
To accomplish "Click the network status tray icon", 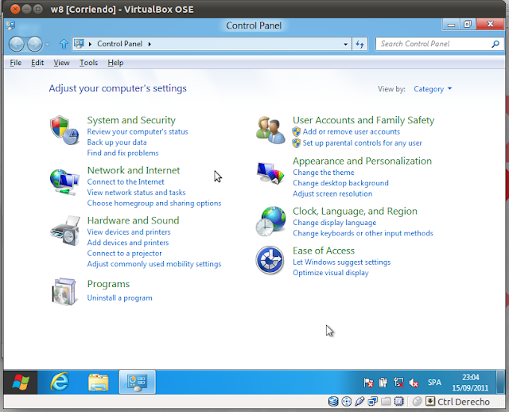I will tap(398, 383).
